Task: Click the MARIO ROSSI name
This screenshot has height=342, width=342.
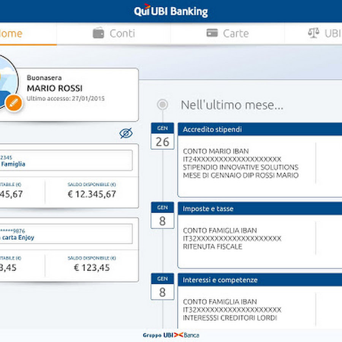Action: [x=55, y=88]
